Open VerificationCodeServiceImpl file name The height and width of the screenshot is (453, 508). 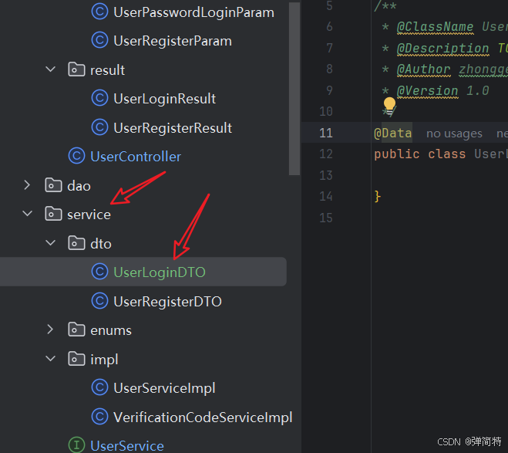[x=203, y=418]
